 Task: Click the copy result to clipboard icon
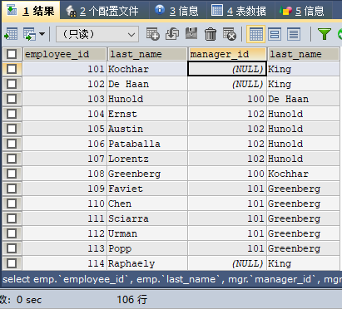(29, 34)
